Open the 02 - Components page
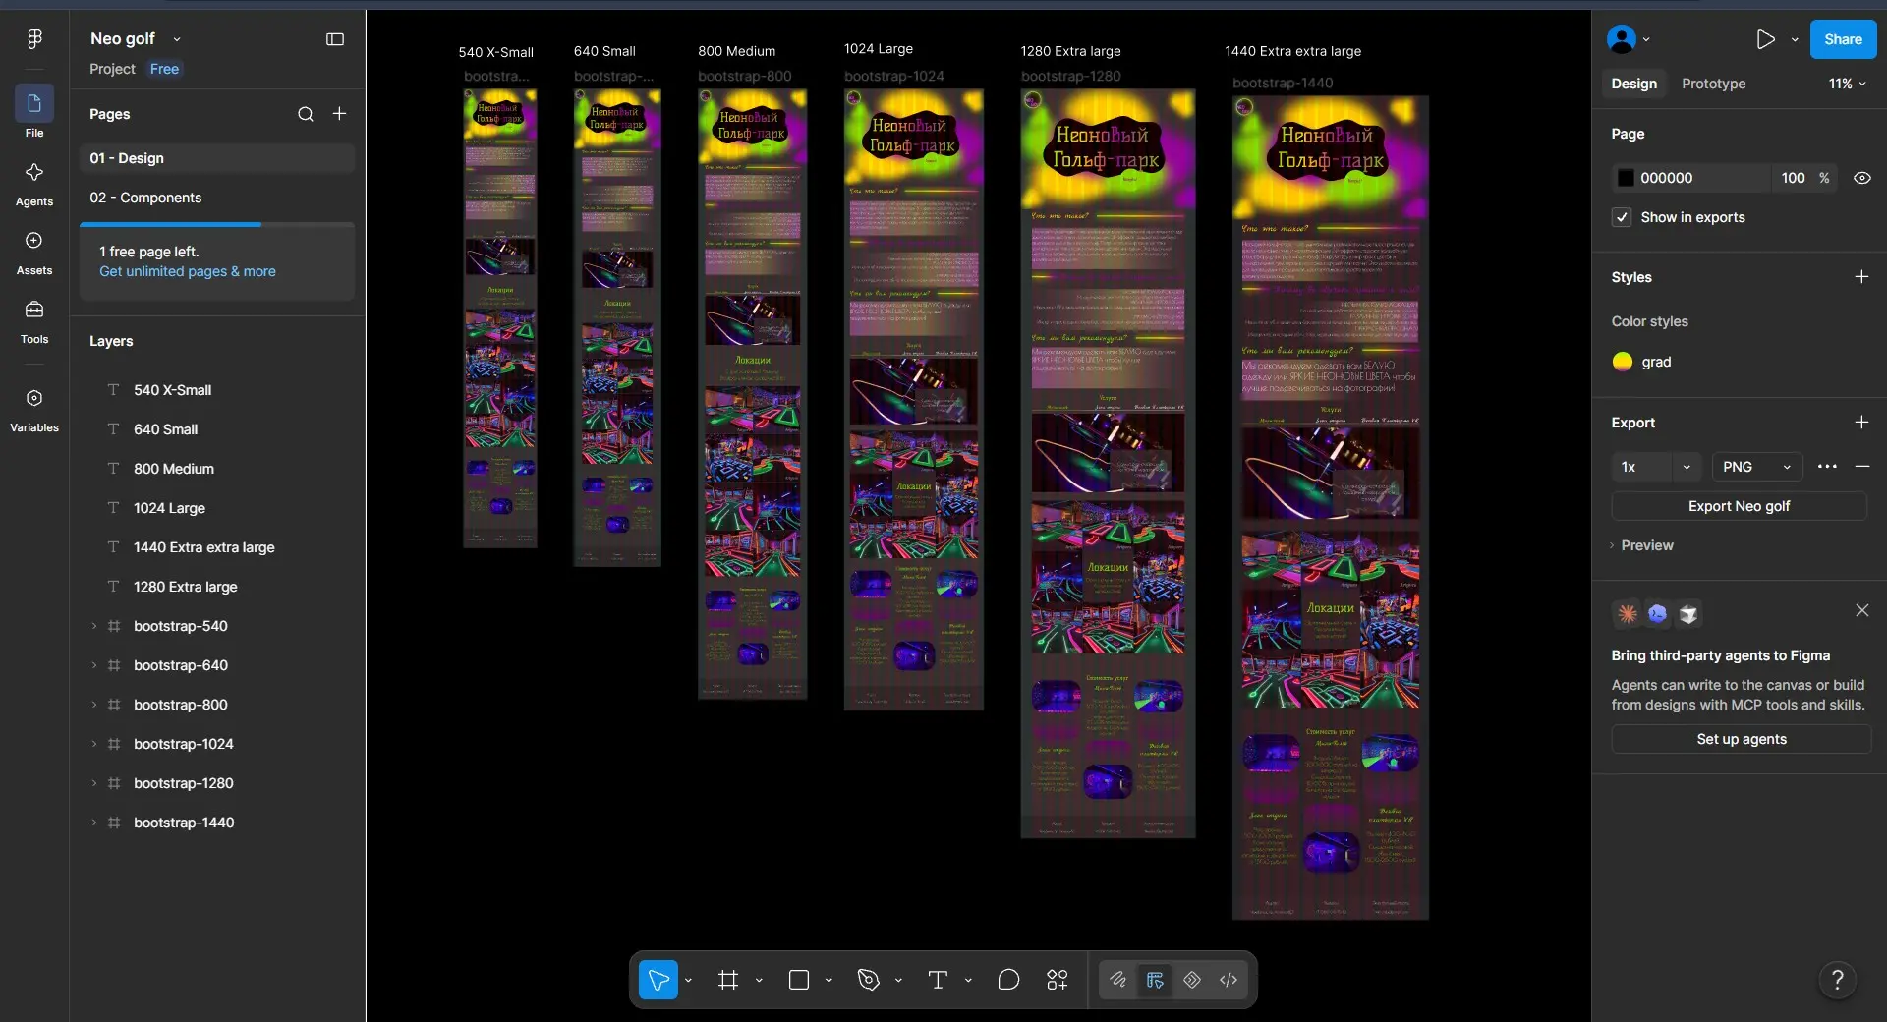The image size is (1887, 1022). tap(217, 198)
